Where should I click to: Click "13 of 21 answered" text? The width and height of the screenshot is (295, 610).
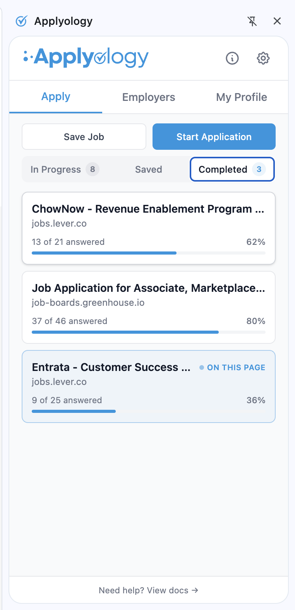[x=68, y=242]
